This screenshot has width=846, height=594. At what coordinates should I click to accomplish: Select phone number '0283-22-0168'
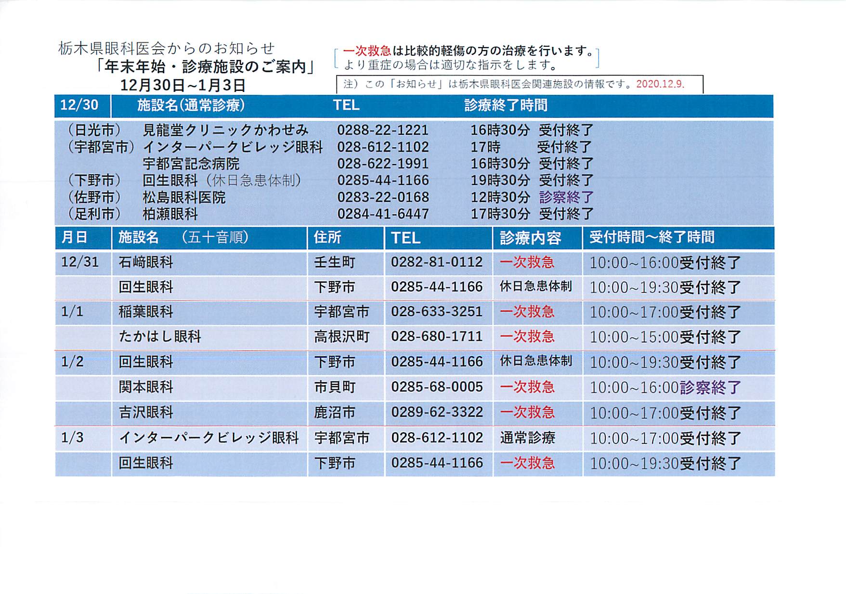click(382, 197)
